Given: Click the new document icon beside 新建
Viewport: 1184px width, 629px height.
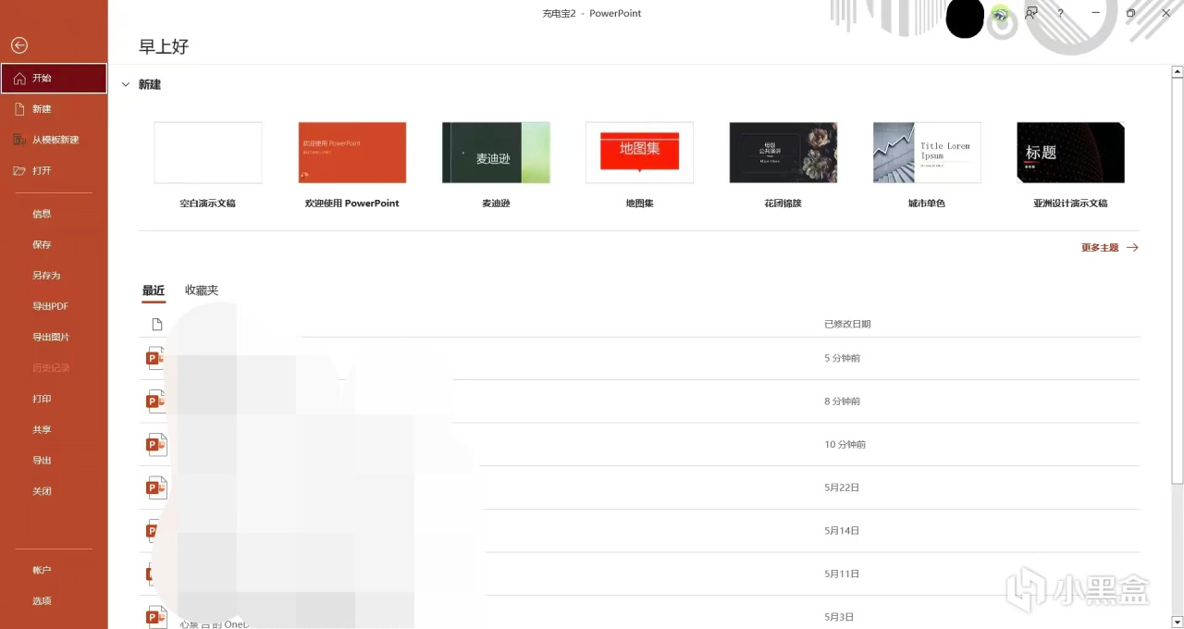Looking at the screenshot, I should point(19,109).
